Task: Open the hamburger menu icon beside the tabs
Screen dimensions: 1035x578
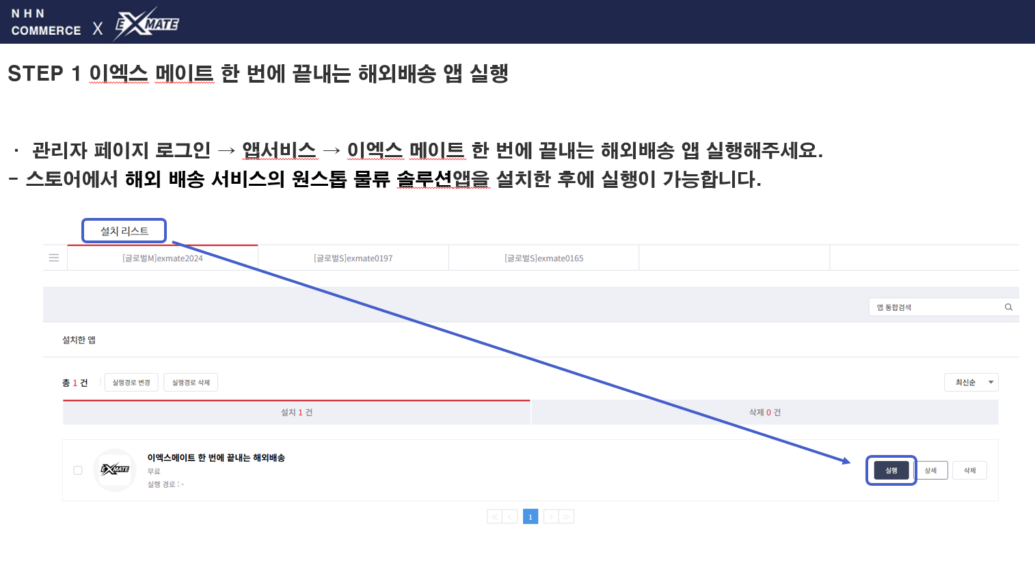Action: [x=54, y=258]
